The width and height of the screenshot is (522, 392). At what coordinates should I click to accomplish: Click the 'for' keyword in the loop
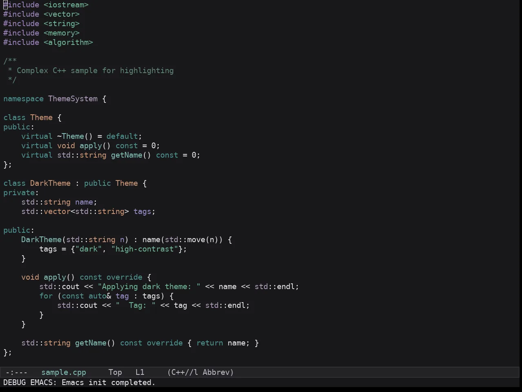coord(46,296)
